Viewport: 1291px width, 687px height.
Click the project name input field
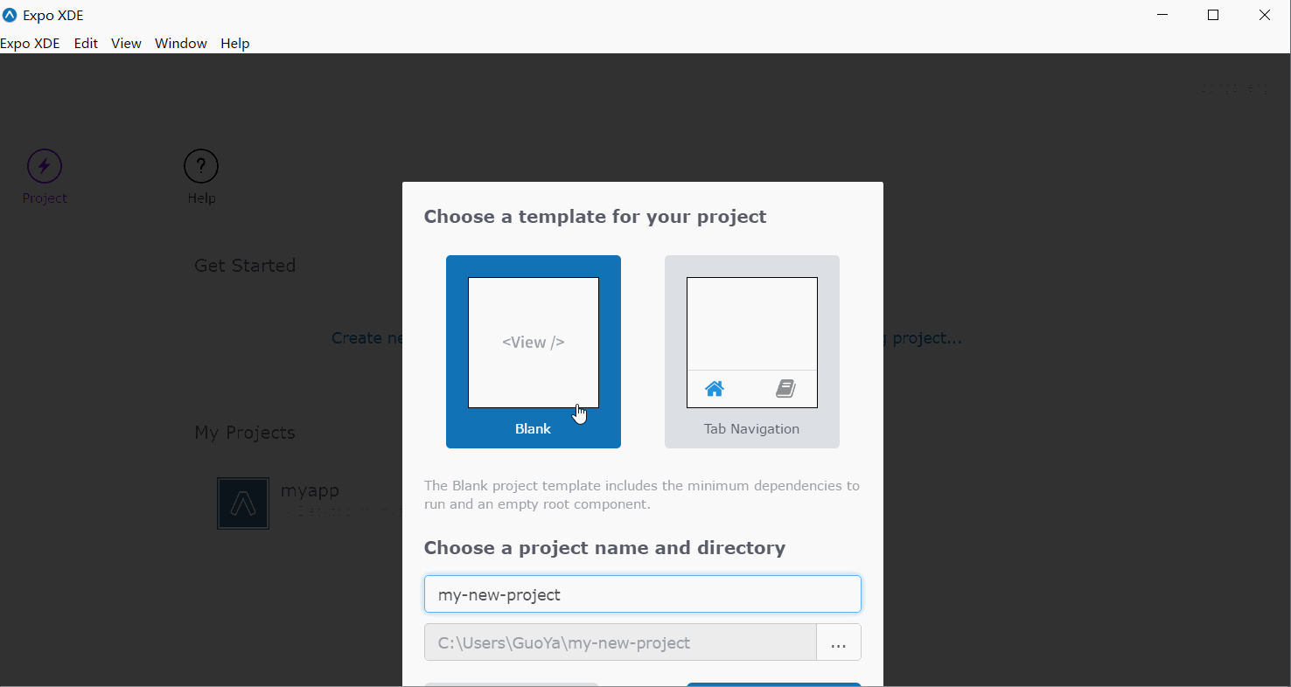643,594
